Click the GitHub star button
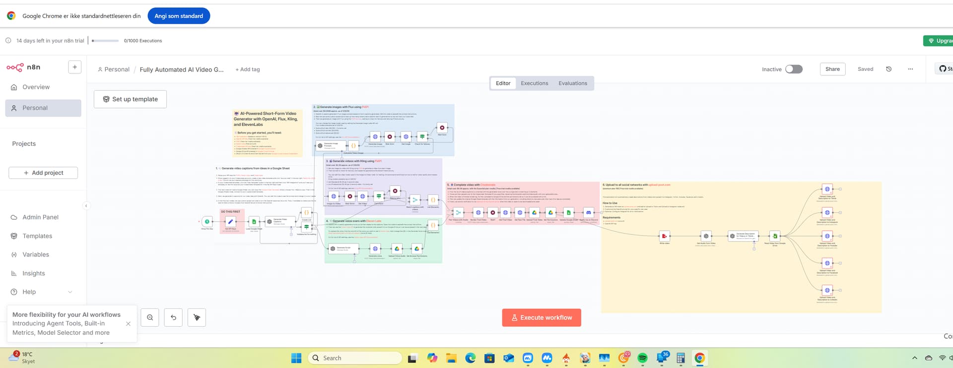This screenshot has height=368, width=953. point(944,69)
